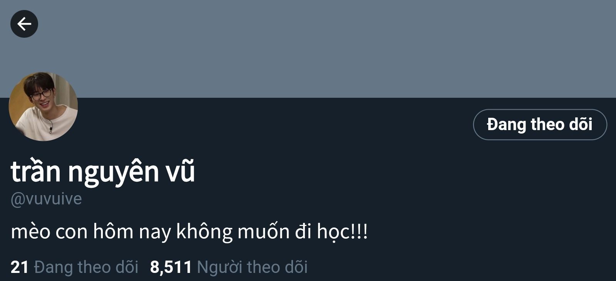Open the profile avatar photo
616x281 pixels.
[43, 106]
